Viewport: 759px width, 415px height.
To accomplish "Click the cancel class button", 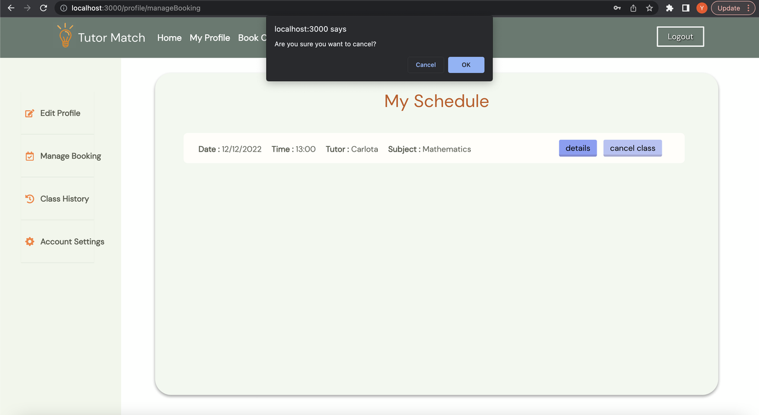I will (632, 148).
